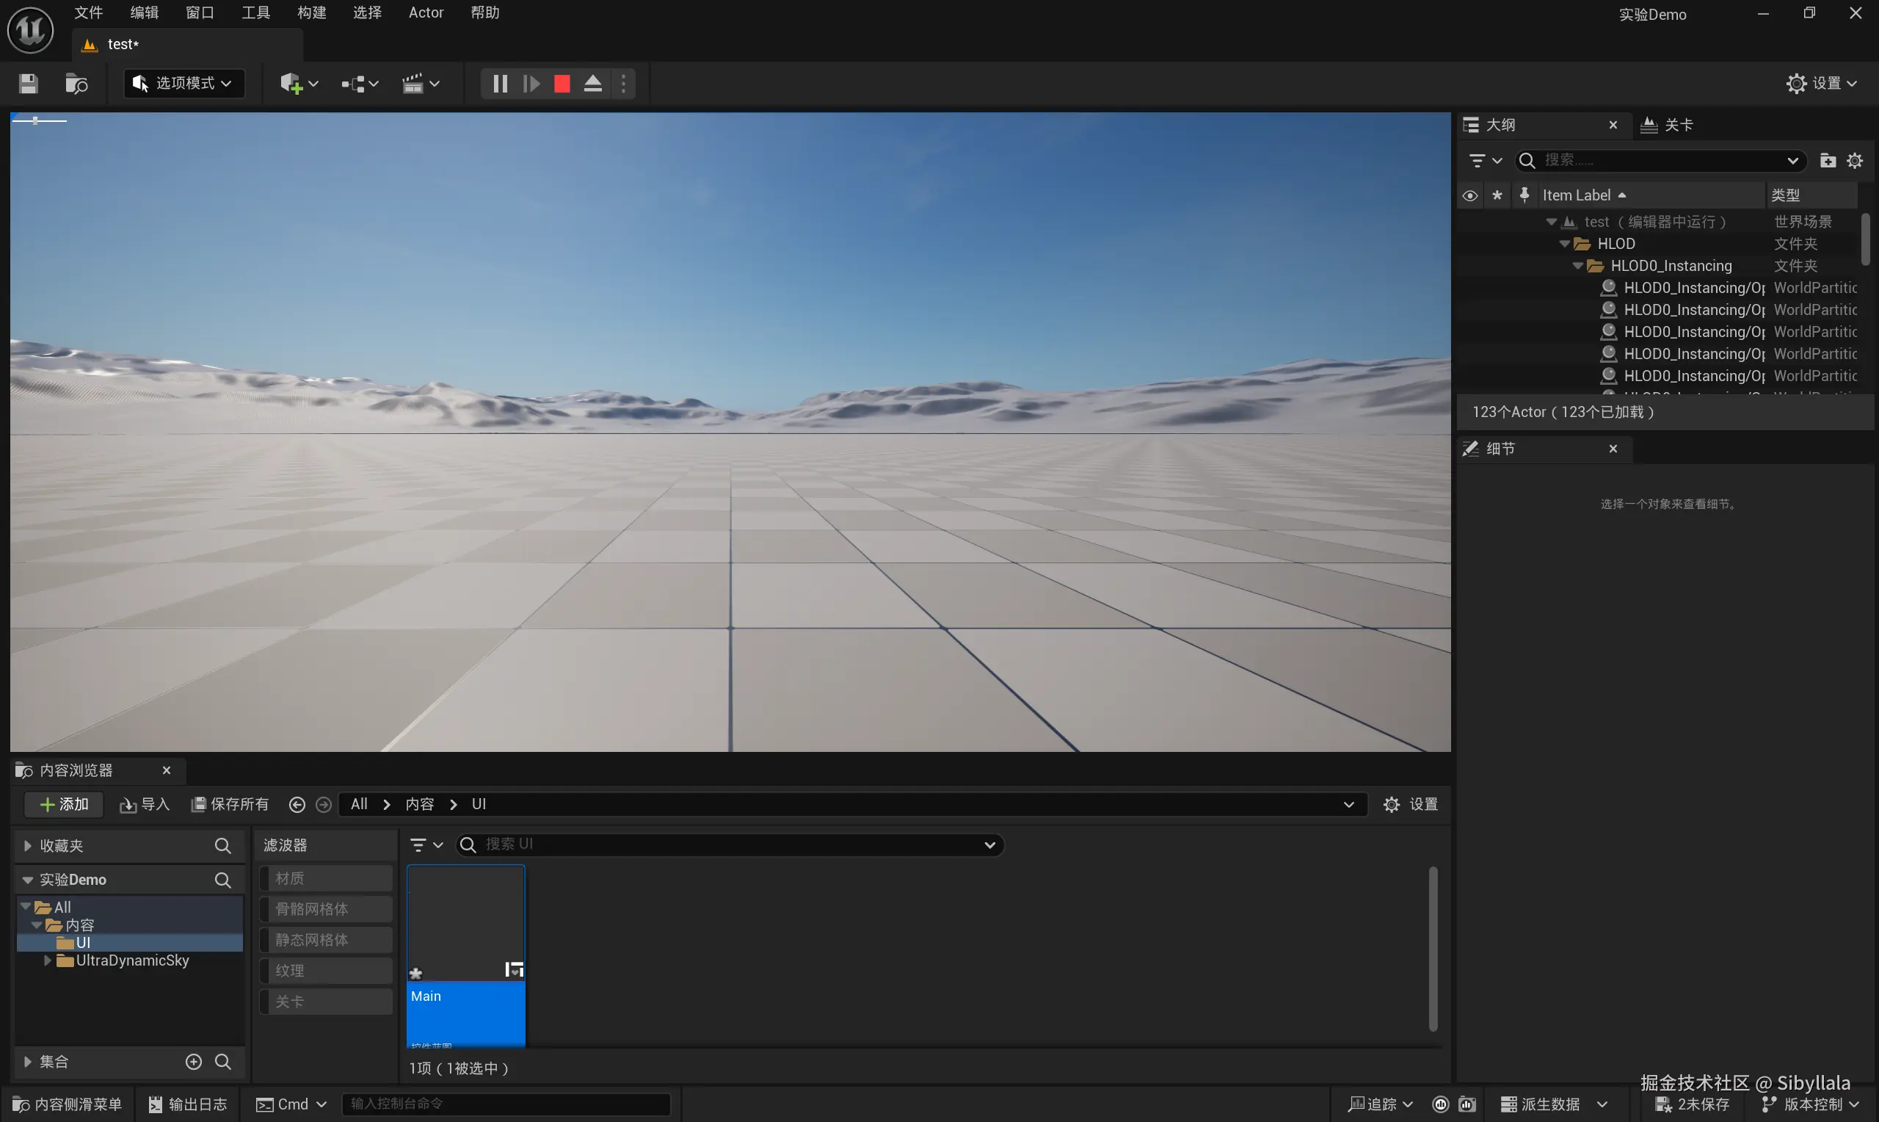Click the add collection plus icon
The image size is (1879, 1122).
194,1062
